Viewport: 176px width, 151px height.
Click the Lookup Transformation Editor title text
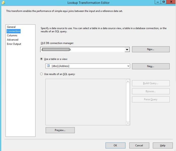[x=89, y=3]
